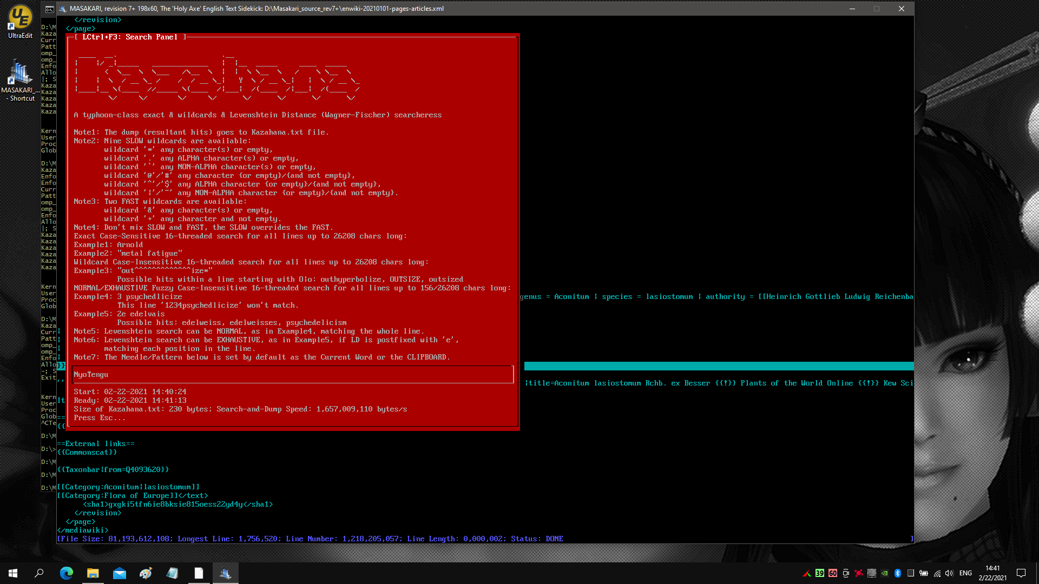Screen dimensions: 1039x584
Task: Open the ENG language selector
Action: pyautogui.click(x=965, y=573)
